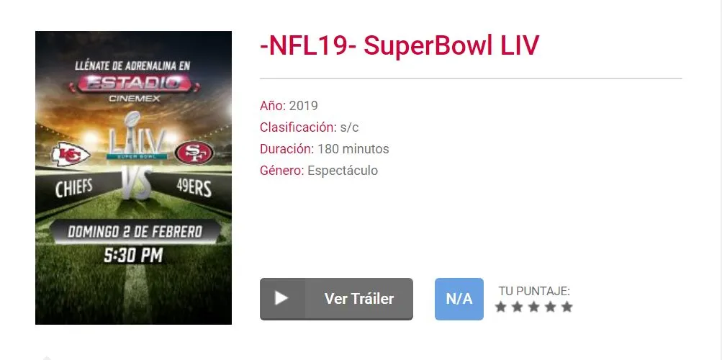Click the Domingo 2 de Febrero banner
Viewport: 722px width, 360px height.
point(135,231)
